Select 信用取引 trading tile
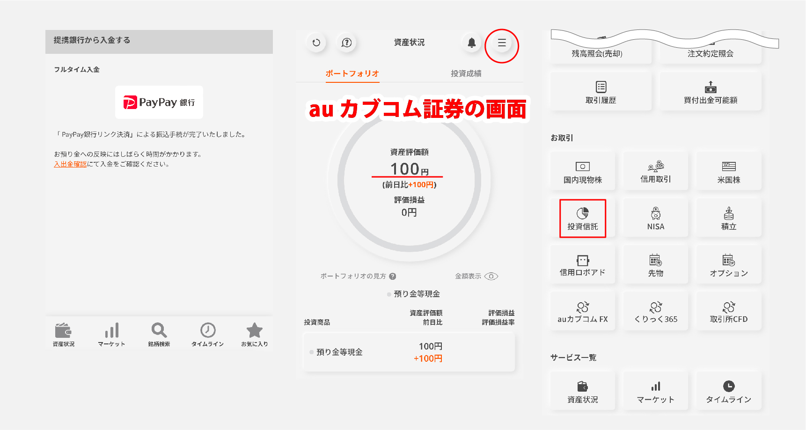This screenshot has height=430, width=806. pyautogui.click(x=656, y=171)
